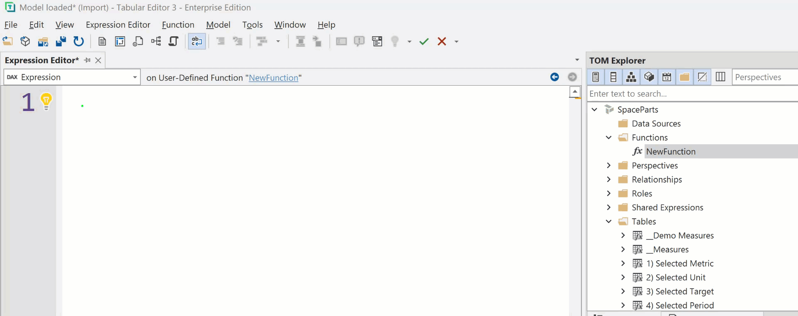Screen dimensions: 798x316
Task: Click the editor scrollbar up arrow
Action: point(575,92)
